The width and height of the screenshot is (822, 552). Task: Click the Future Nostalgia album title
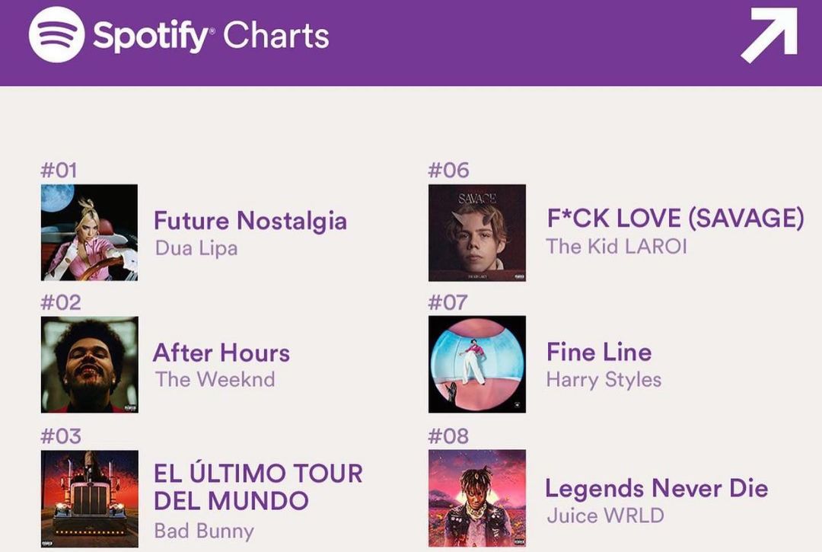(x=250, y=221)
